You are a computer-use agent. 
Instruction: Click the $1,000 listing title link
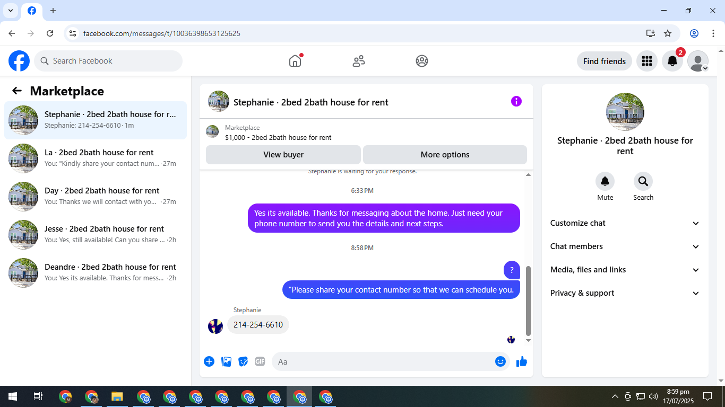278,137
